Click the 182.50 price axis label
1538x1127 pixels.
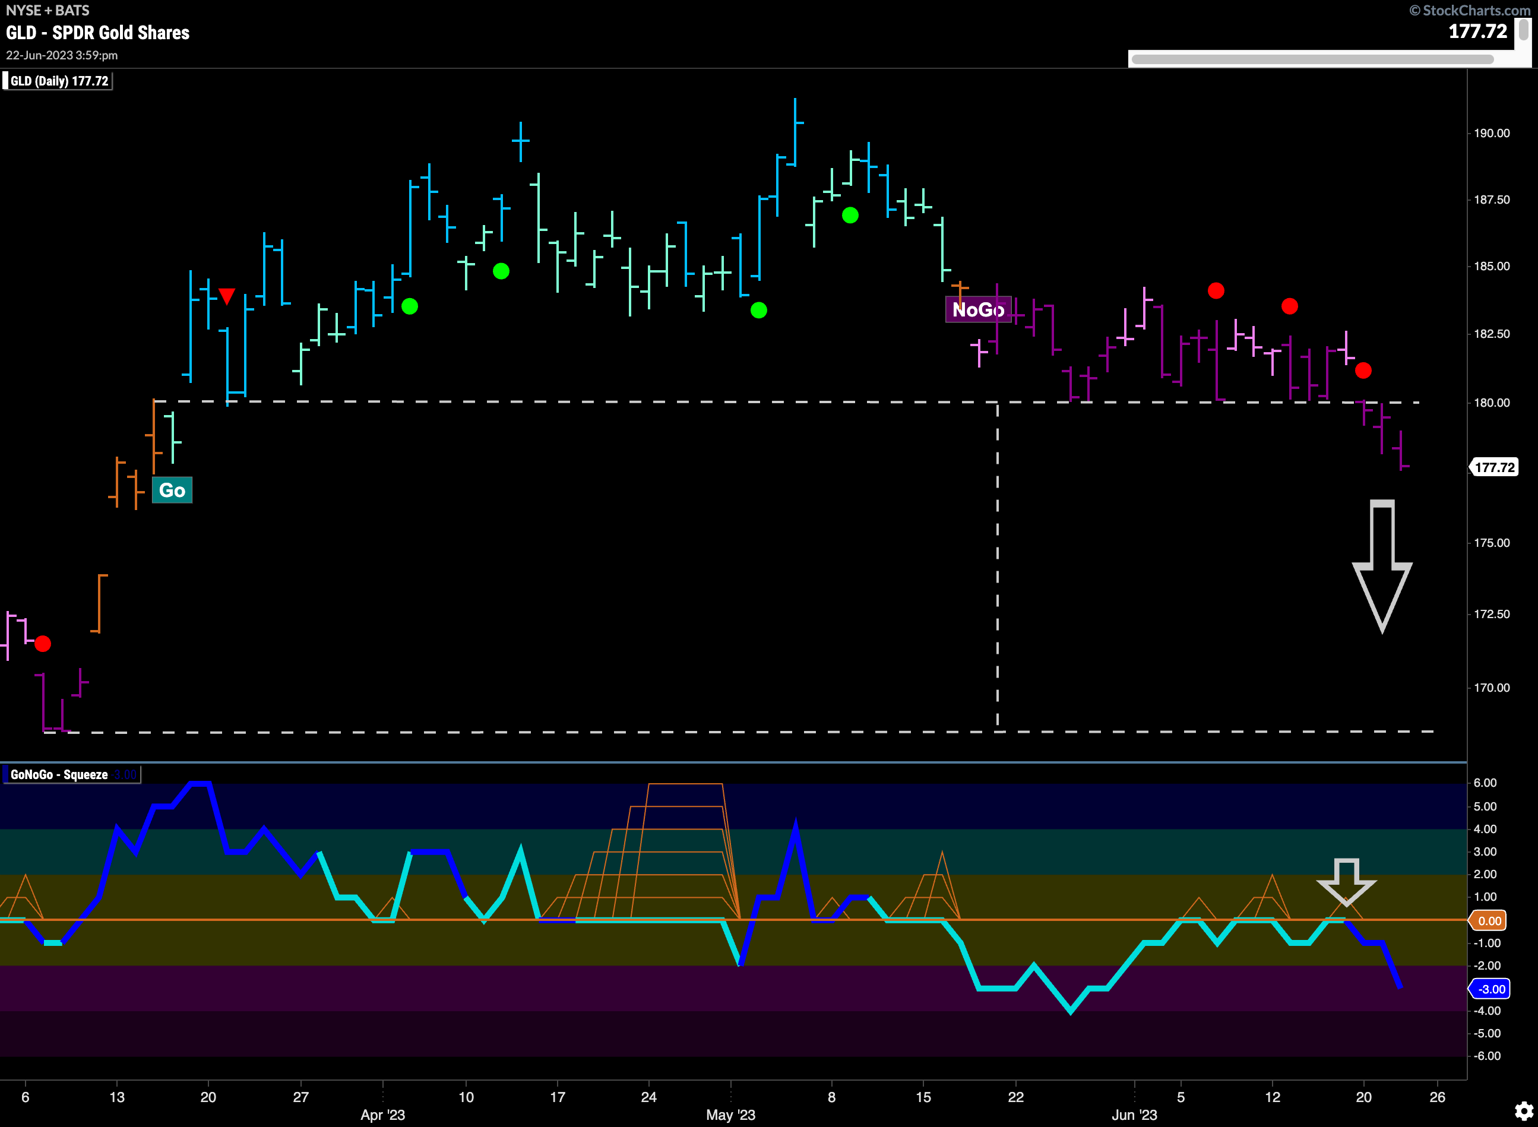[1492, 334]
